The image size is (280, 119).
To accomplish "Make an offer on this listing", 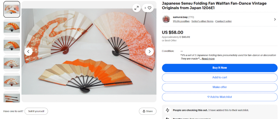I will [x=220, y=87].
